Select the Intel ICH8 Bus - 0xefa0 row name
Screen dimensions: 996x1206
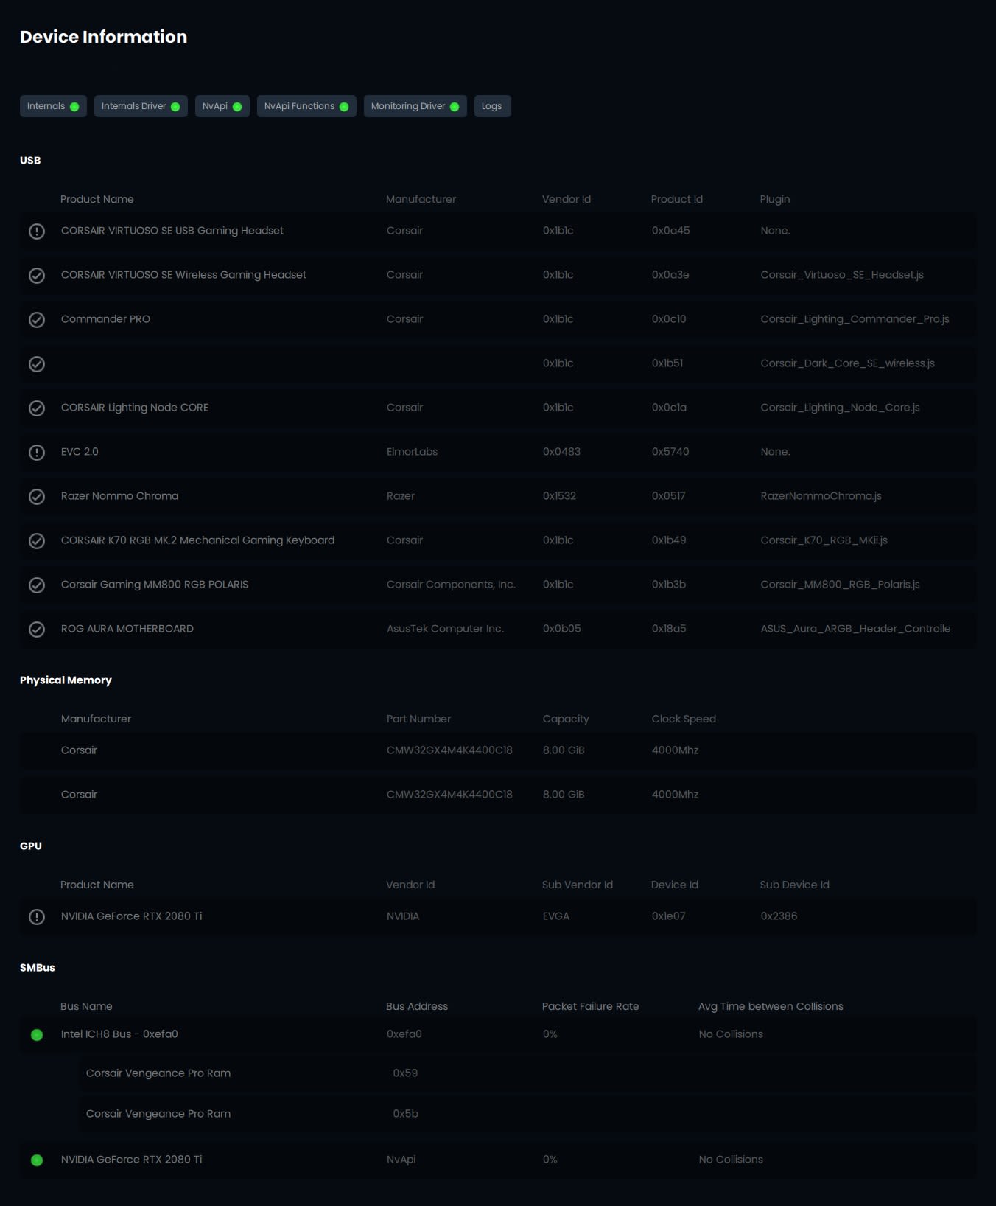[119, 1034]
